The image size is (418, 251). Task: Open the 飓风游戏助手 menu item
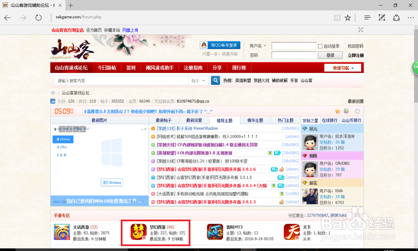(x=160, y=68)
